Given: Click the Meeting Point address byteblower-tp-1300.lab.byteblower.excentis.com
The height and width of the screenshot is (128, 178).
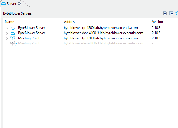Looking at the screenshot, I should (x=100, y=38).
